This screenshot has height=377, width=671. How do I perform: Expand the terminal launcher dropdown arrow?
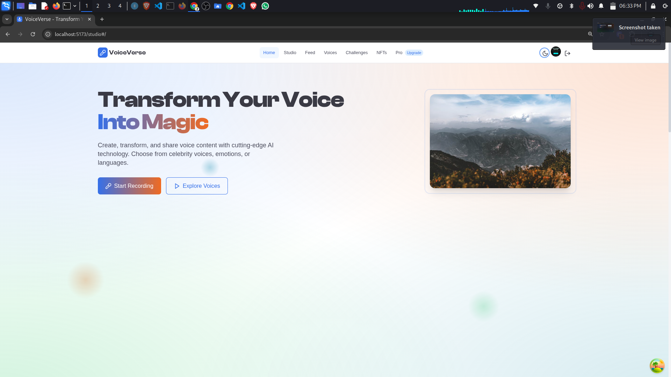[75, 6]
